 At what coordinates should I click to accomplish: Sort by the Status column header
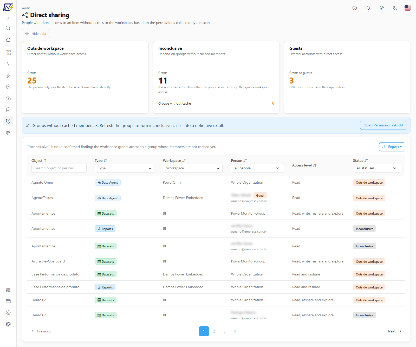point(360,160)
